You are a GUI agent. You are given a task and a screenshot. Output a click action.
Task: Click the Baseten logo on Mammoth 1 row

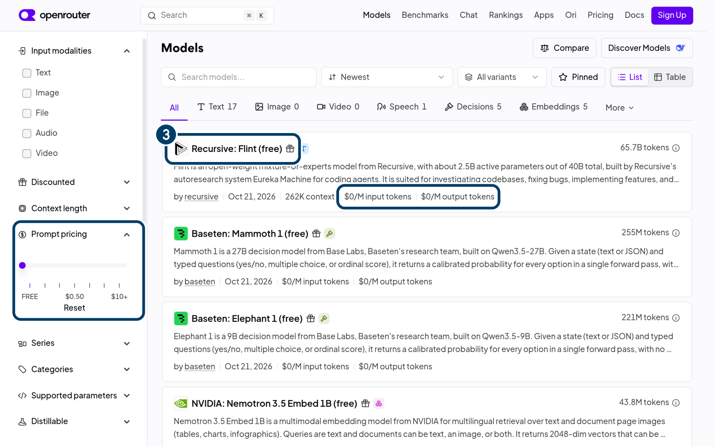click(181, 234)
